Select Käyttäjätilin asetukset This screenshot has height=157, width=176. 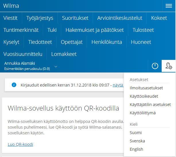click(150, 105)
